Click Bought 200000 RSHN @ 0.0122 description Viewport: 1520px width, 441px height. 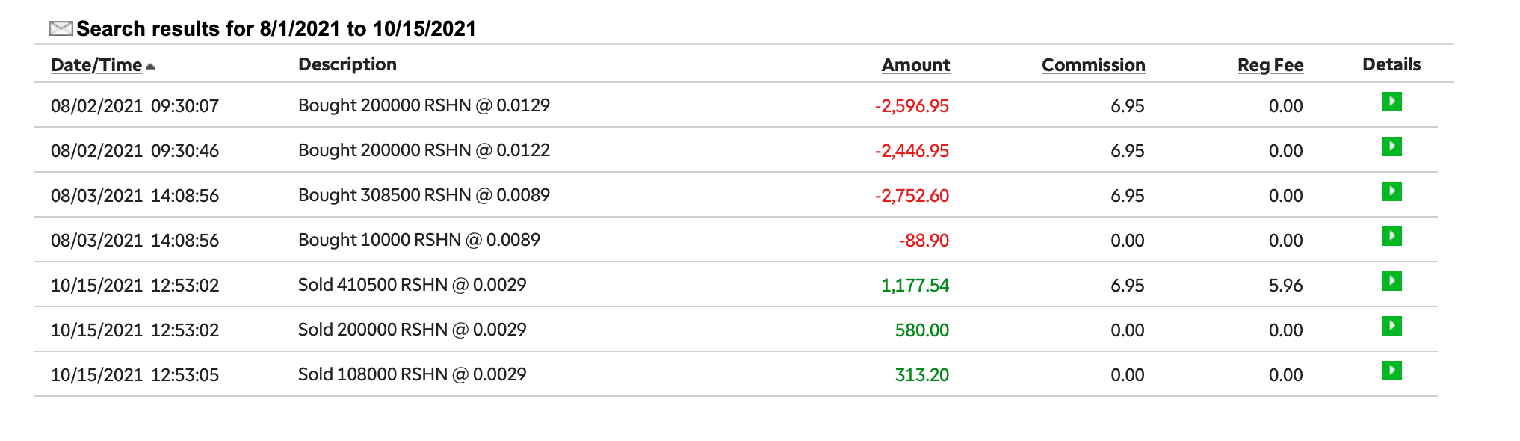coord(424,150)
